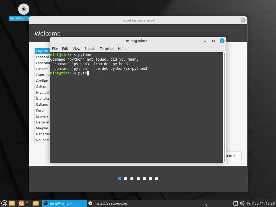Open the terminal View menu

point(76,49)
